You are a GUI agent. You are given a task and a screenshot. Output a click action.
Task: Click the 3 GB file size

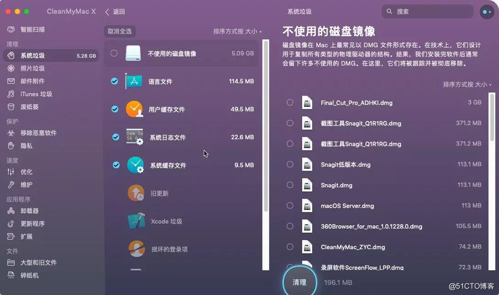point(474,103)
